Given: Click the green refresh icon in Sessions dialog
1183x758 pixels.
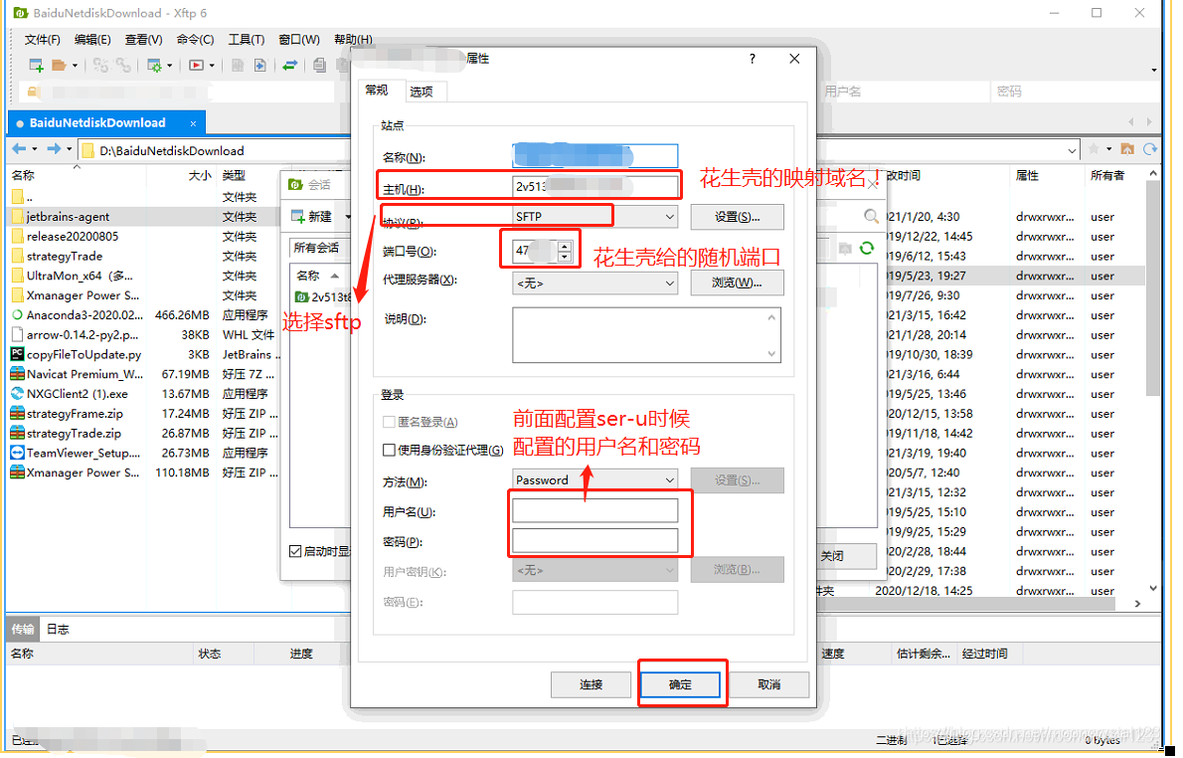Looking at the screenshot, I should (x=866, y=248).
